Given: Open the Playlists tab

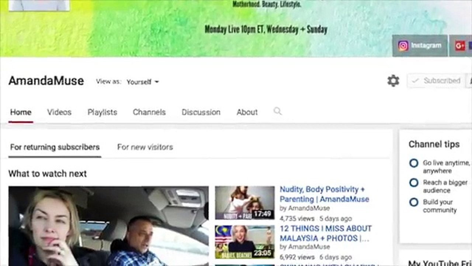Looking at the screenshot, I should [102, 112].
